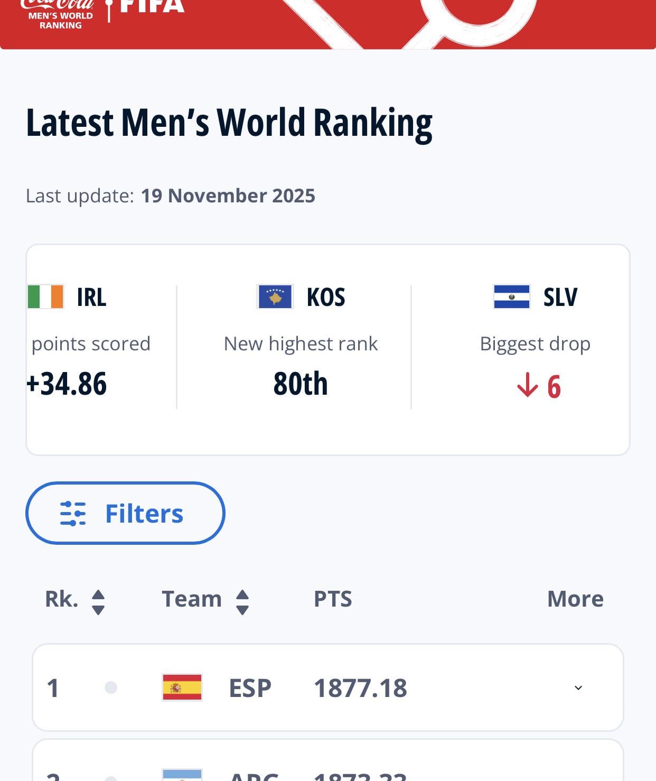Click the Argentina flag in row two
Image resolution: width=656 pixels, height=781 pixels.
pyautogui.click(x=182, y=775)
